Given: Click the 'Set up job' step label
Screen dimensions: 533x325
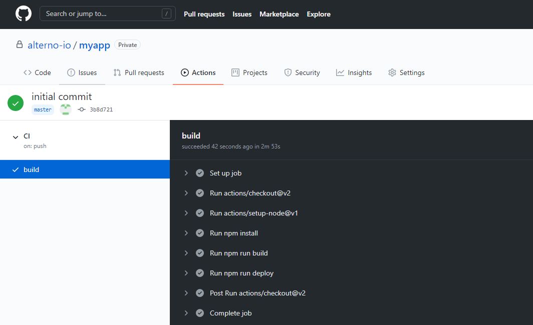Looking at the screenshot, I should tap(226, 173).
